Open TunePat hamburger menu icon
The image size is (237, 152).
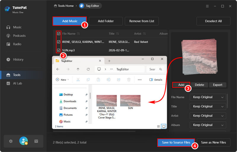click(x=207, y=6)
